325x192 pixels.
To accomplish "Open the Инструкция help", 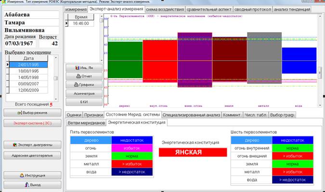I will coord(32,176).
